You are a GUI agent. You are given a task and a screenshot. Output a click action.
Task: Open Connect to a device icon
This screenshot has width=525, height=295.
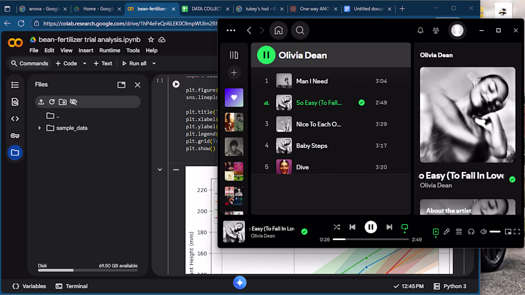pyautogui.click(x=471, y=232)
